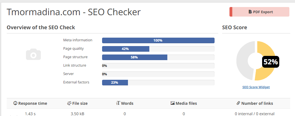
Task: Click the Words text-height icon
Action: pos(118,103)
